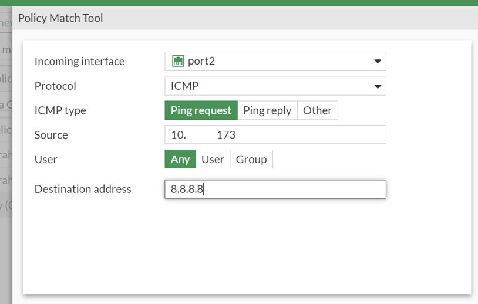This screenshot has width=478, height=304.
Task: Select Ping reply ICMP type
Action: [267, 110]
